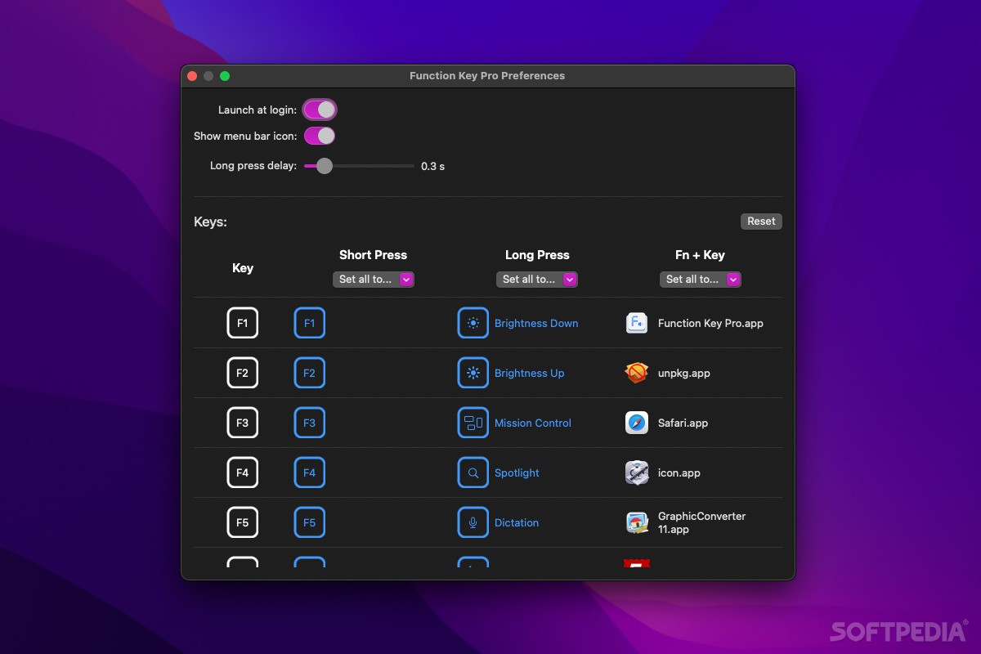Select the Mission Control icon for F3

(x=473, y=423)
